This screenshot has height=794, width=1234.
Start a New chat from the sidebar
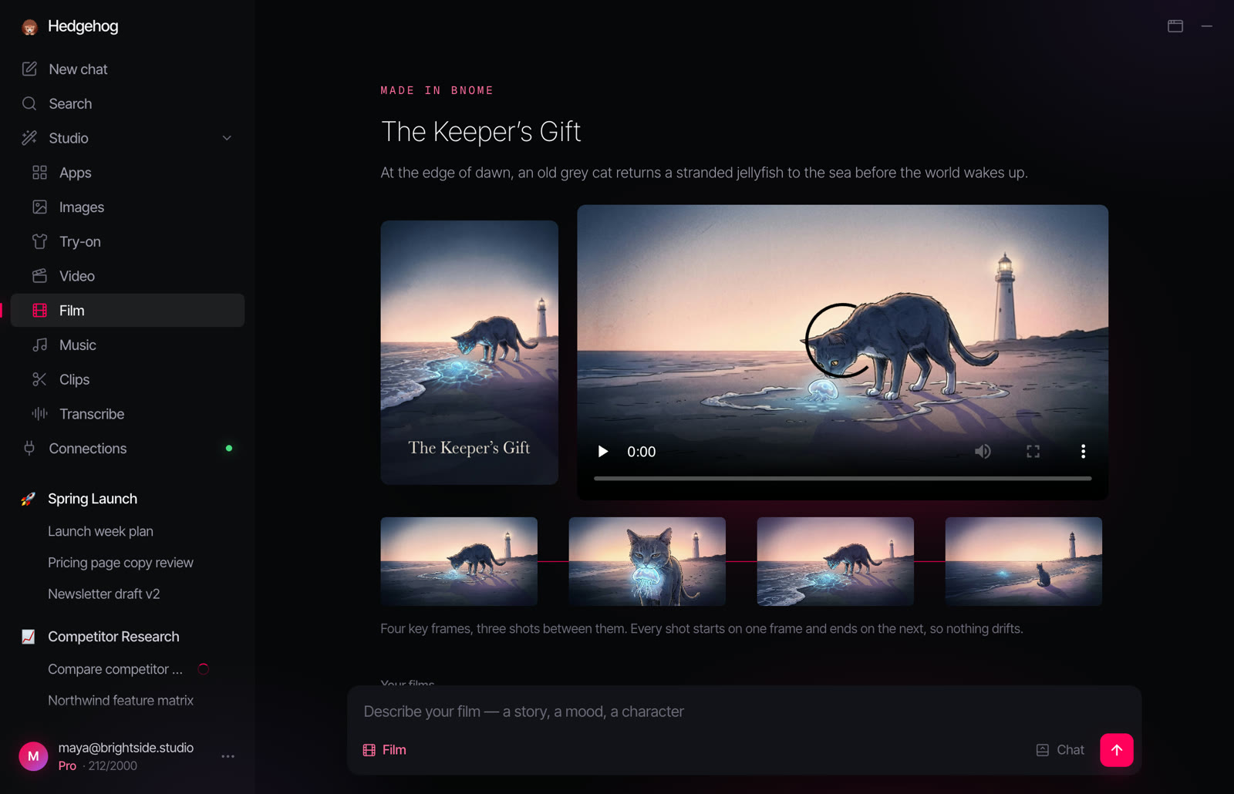pos(127,69)
